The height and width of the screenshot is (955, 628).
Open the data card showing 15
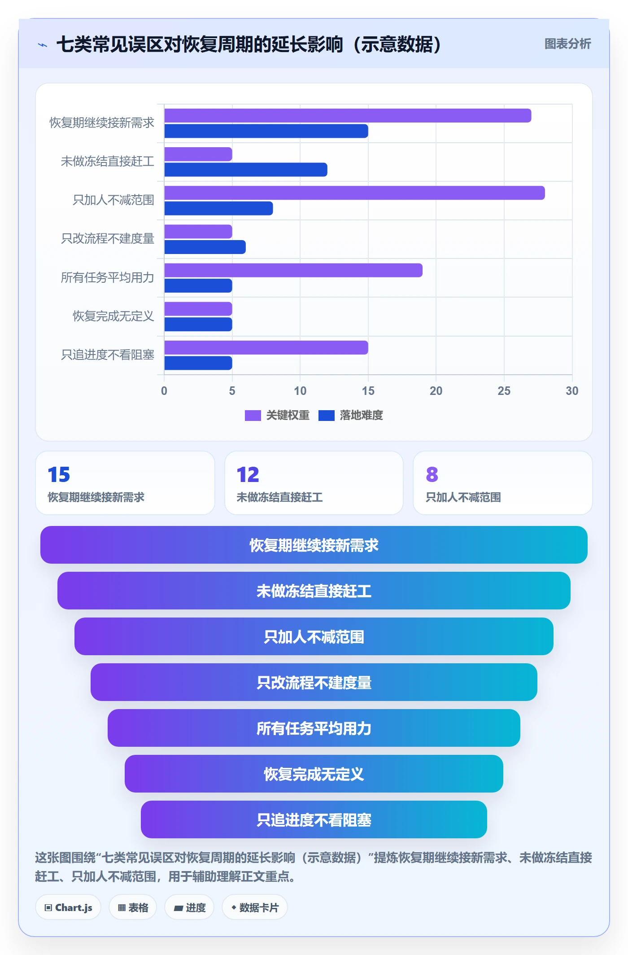coord(125,483)
